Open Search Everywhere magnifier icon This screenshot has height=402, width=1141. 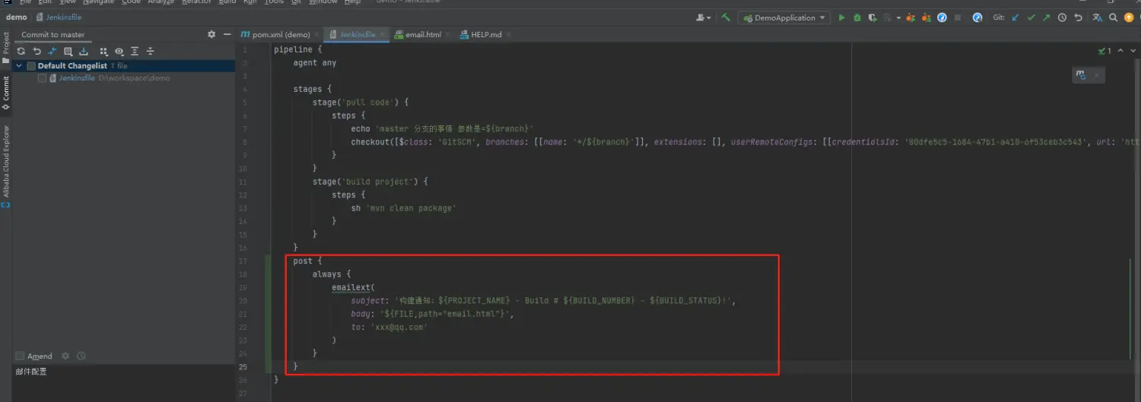pyautogui.click(x=1113, y=17)
